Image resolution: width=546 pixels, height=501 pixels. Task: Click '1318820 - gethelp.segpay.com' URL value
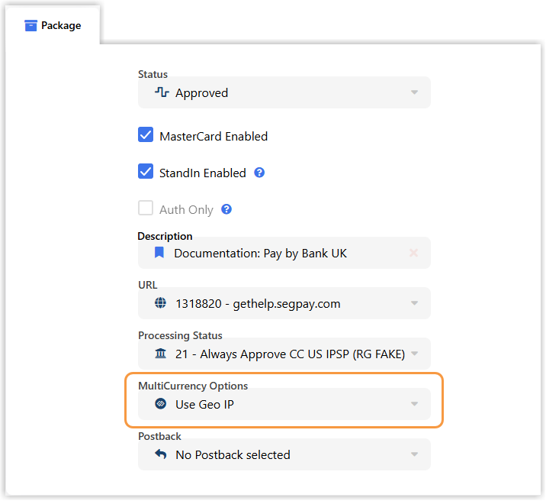pos(258,304)
